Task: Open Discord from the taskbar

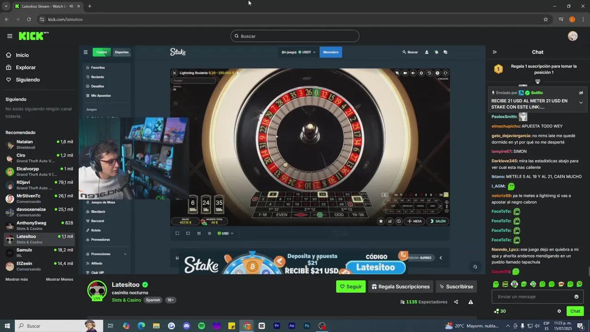Action: click(x=186, y=326)
